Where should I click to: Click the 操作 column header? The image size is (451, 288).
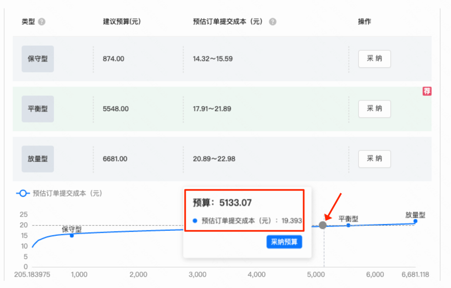[365, 22]
